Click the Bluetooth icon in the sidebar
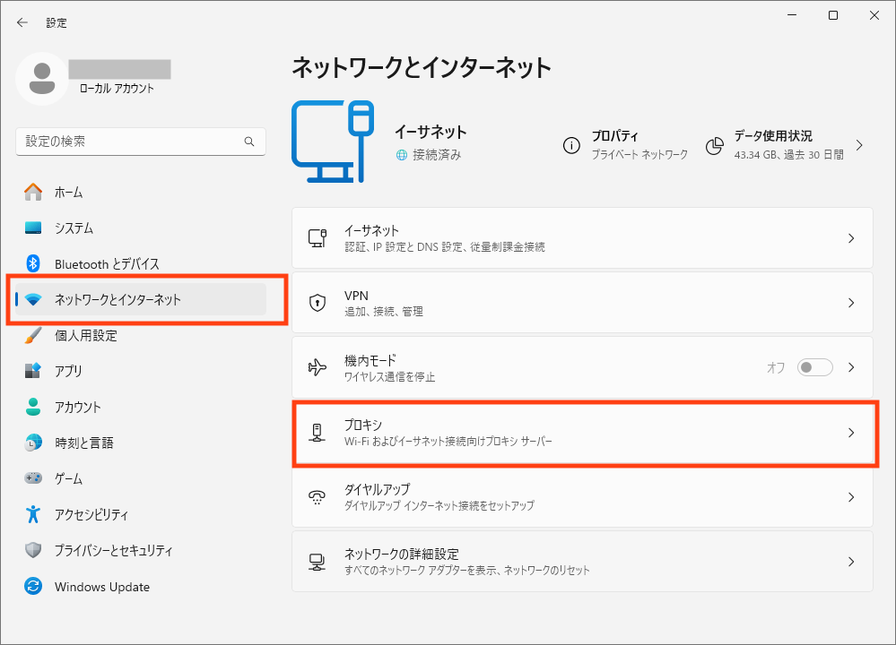The height and width of the screenshot is (645, 896). point(33,263)
